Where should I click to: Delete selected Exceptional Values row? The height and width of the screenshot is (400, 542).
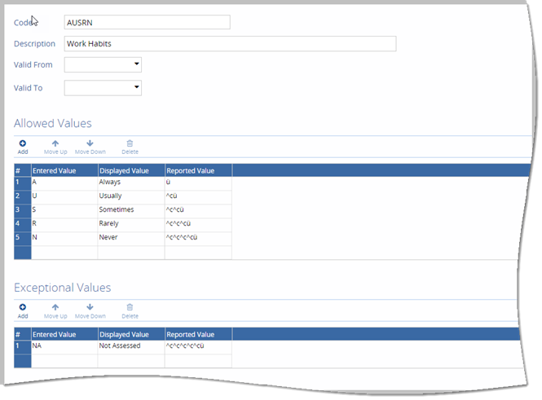click(x=130, y=310)
